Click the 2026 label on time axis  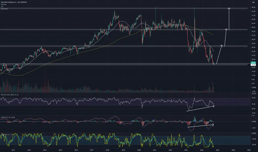(233, 150)
